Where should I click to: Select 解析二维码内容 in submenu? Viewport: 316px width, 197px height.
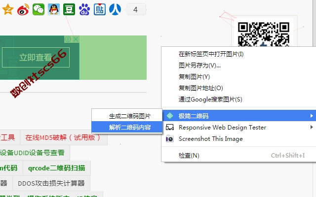127,127
